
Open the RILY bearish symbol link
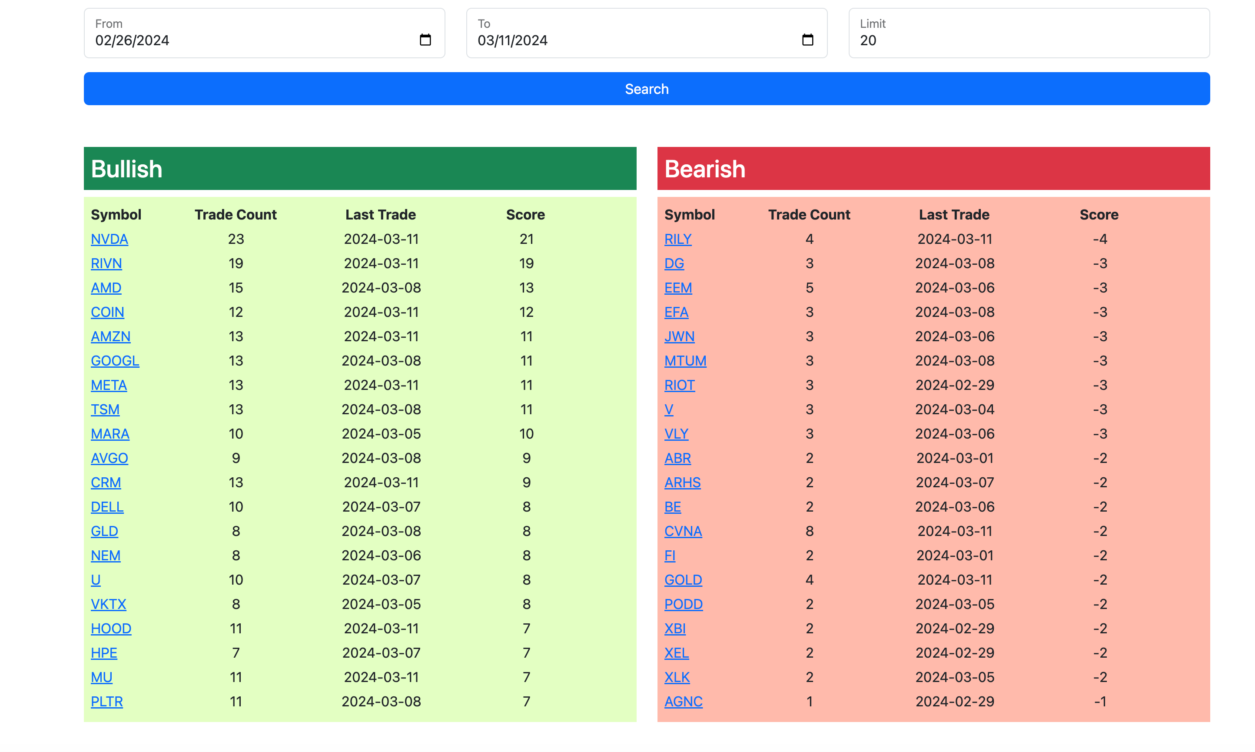pos(677,239)
